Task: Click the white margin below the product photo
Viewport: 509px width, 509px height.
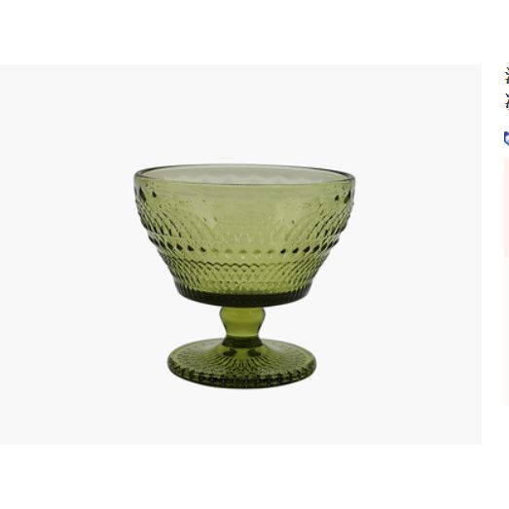Action: (x=240, y=477)
